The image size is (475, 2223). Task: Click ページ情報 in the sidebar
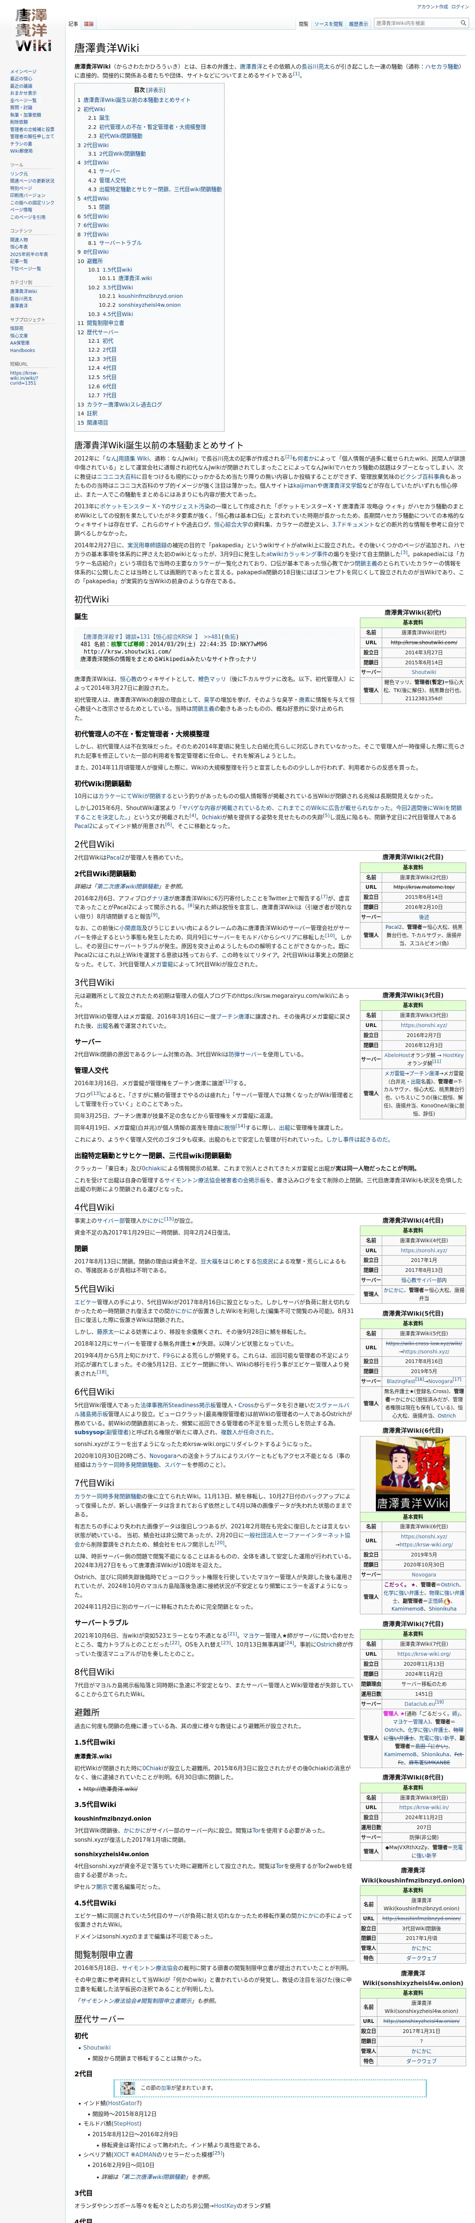pos(21,210)
